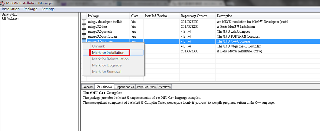Open the Package menu
This screenshot has height=131, width=320.
pos(30,9)
